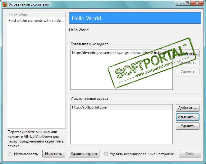Maximize the Управление скриптами window
The image size is (206, 164).
tap(187, 3)
